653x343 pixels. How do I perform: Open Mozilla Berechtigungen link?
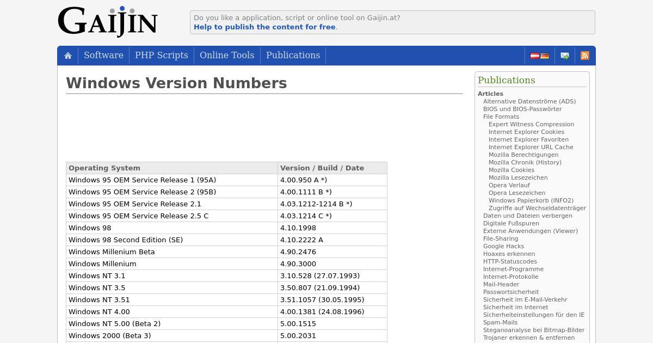pyautogui.click(x=523, y=155)
